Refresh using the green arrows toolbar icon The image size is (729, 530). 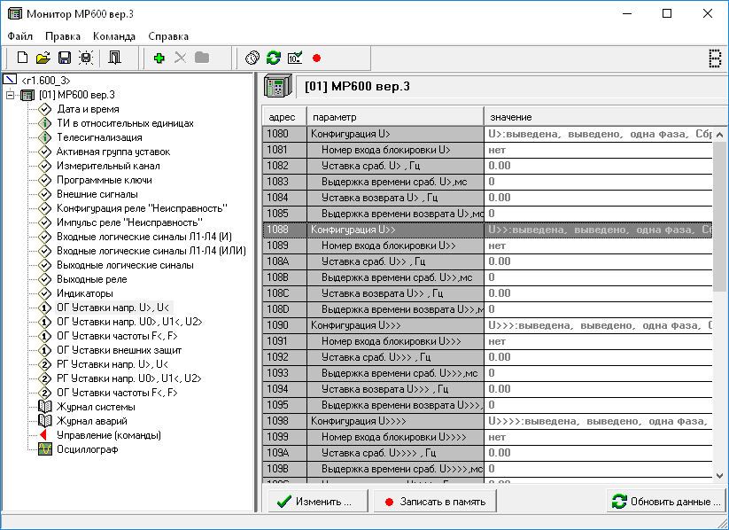click(x=274, y=58)
